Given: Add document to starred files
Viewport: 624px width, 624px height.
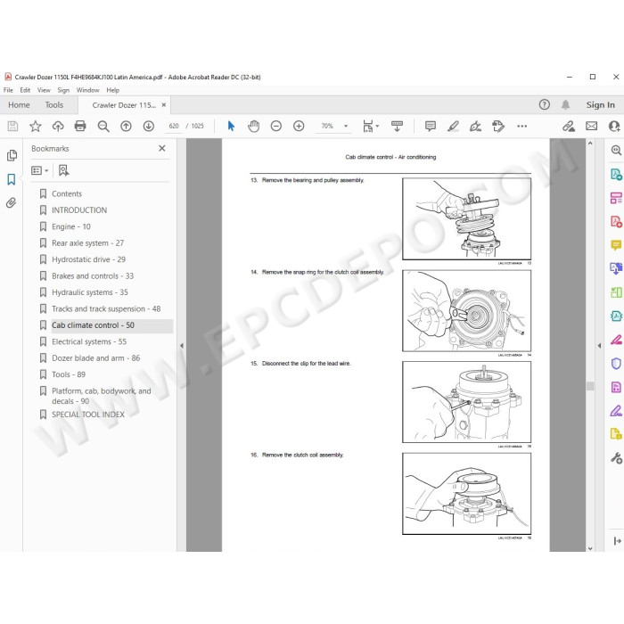Looking at the screenshot, I should [x=36, y=127].
